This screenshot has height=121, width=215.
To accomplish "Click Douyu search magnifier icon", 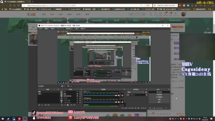I will click(144, 14).
